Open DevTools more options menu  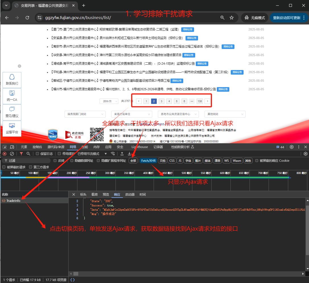pos(299,147)
